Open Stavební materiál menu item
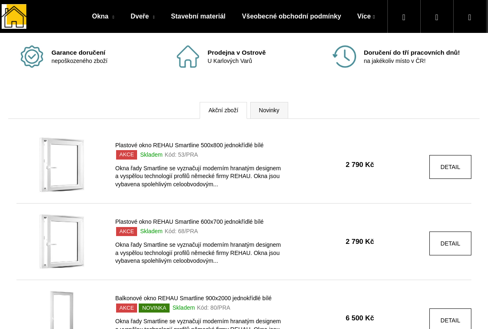Screen dimensions: 494x329 198,16
